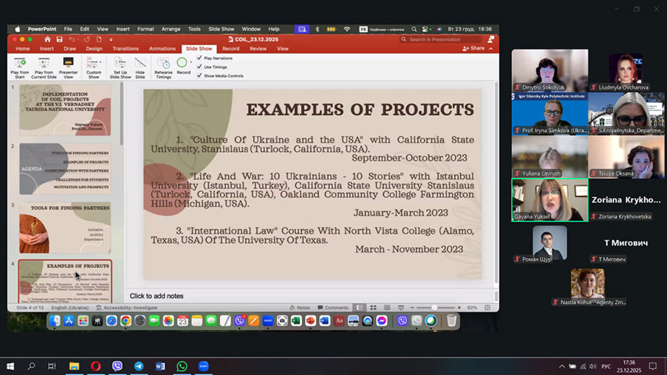Switch to Slide Sorter grid view
The image size is (667, 375).
point(373,308)
